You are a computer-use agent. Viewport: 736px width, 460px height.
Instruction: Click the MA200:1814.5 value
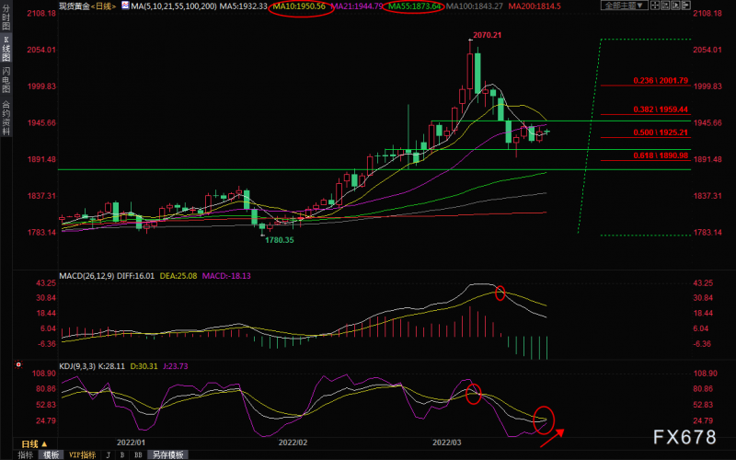click(x=535, y=6)
